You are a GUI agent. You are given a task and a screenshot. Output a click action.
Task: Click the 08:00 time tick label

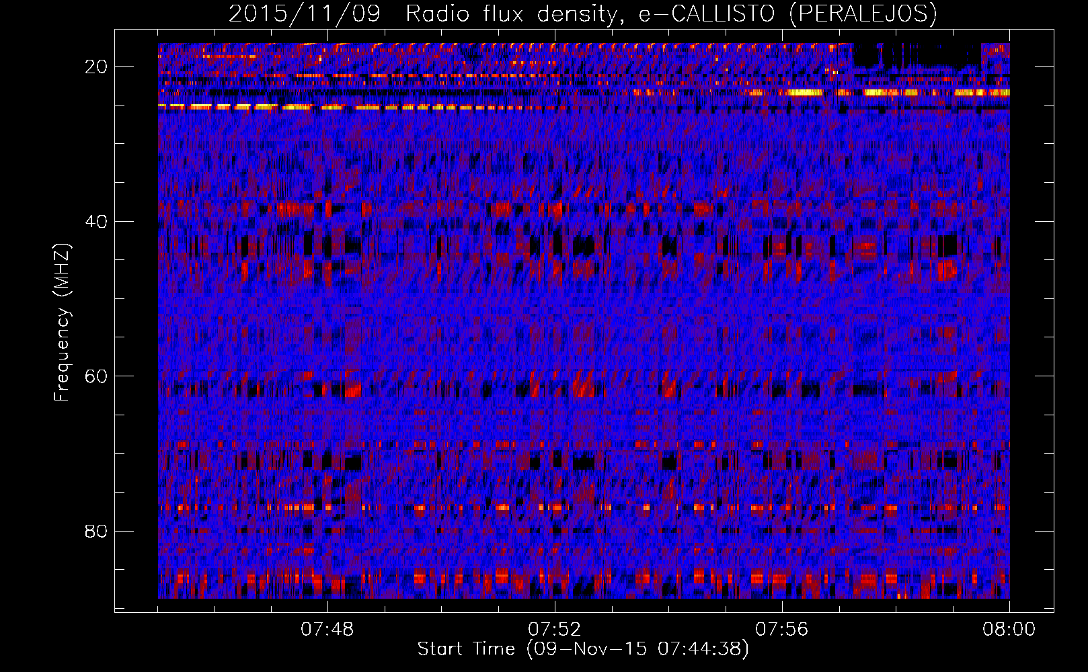pyautogui.click(x=1009, y=630)
